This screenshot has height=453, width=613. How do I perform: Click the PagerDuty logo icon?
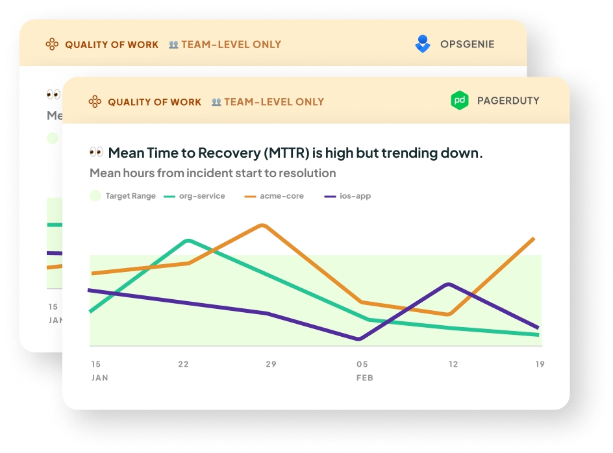click(460, 101)
